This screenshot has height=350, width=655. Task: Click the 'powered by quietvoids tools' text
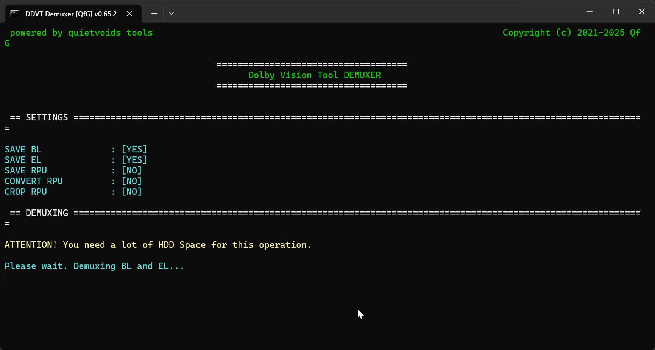pos(81,33)
